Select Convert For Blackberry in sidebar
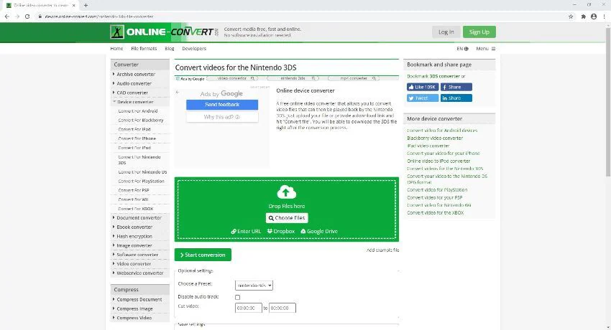Viewport: 611px width, 330px height. click(141, 121)
